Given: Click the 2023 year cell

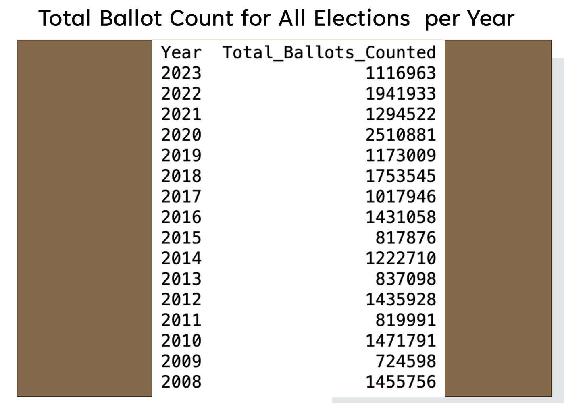Looking at the screenshot, I should 181,73.
